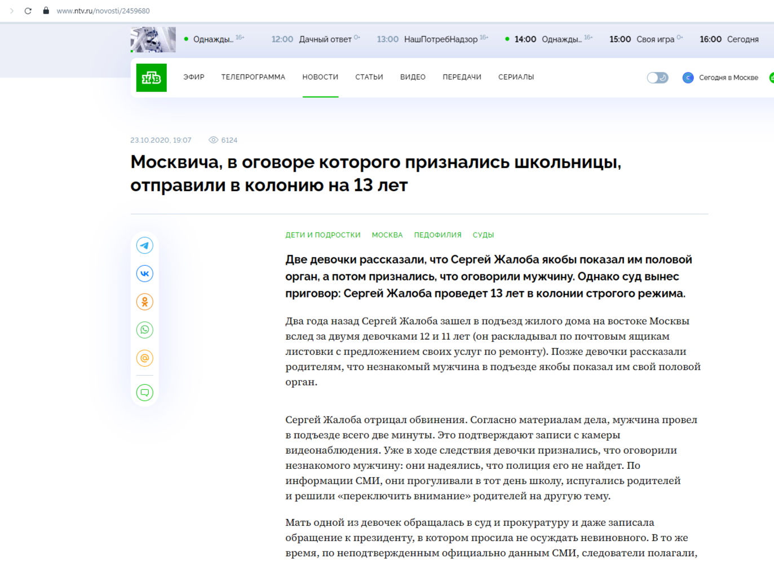Follow the ПЕДОФИЛИЯ tag link
Image resolution: width=774 pixels, height=562 pixels.
[x=437, y=235]
